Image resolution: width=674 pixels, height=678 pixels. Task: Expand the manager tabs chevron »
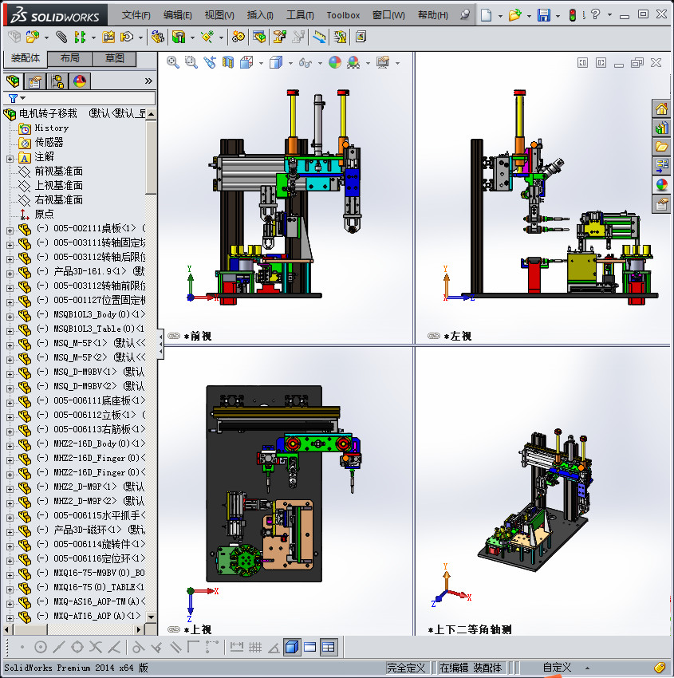pos(148,81)
